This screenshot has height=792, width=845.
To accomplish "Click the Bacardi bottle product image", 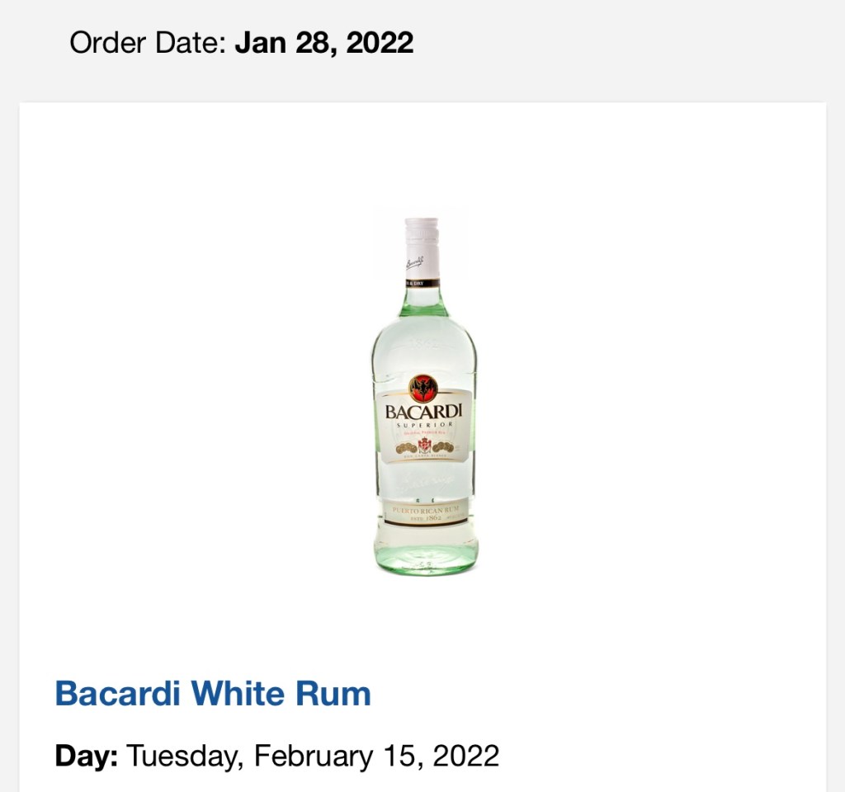I will (x=424, y=397).
